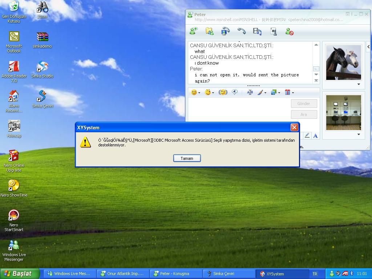Collapse the display picture side panel arrow
The width and height of the screenshot is (372, 279).
368,47
